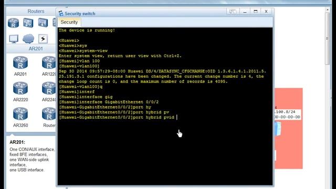Select the Connections lightning-bolt icon
The height and width of the screenshot is (189, 336).
coord(43,39)
